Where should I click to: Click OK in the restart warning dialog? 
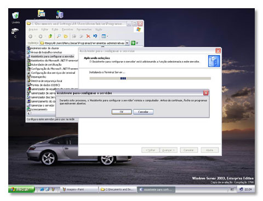click(122, 112)
